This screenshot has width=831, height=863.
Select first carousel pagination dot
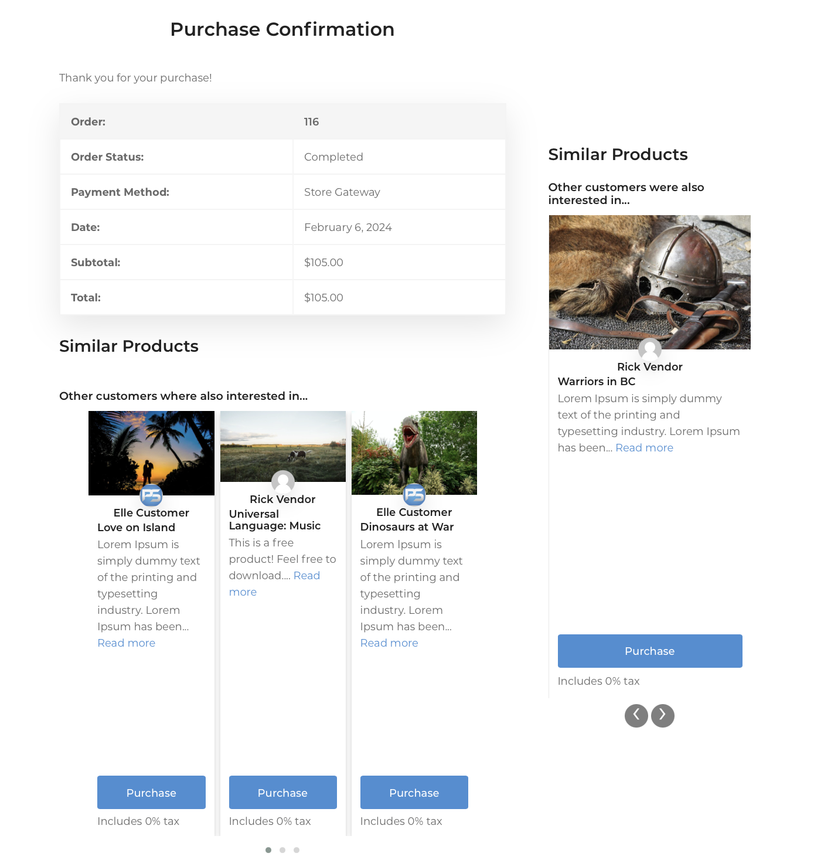[268, 850]
